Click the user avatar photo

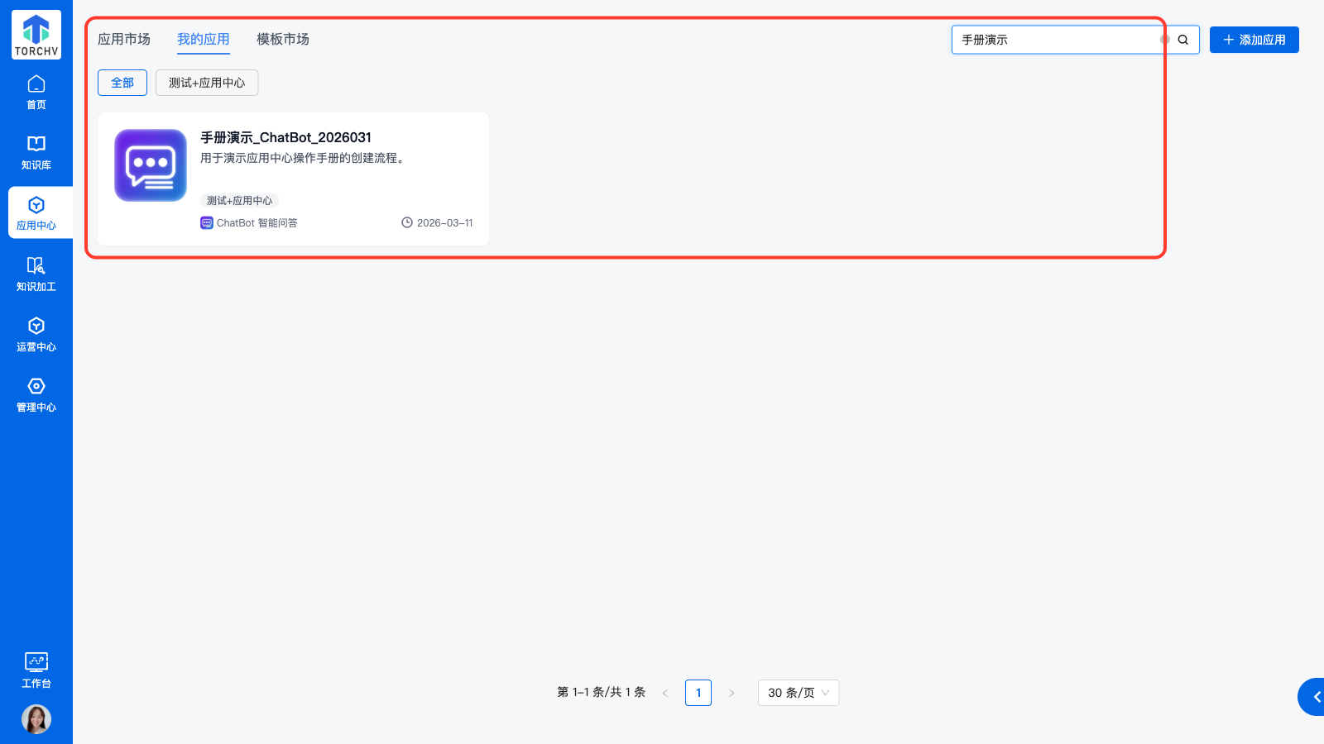(36, 719)
